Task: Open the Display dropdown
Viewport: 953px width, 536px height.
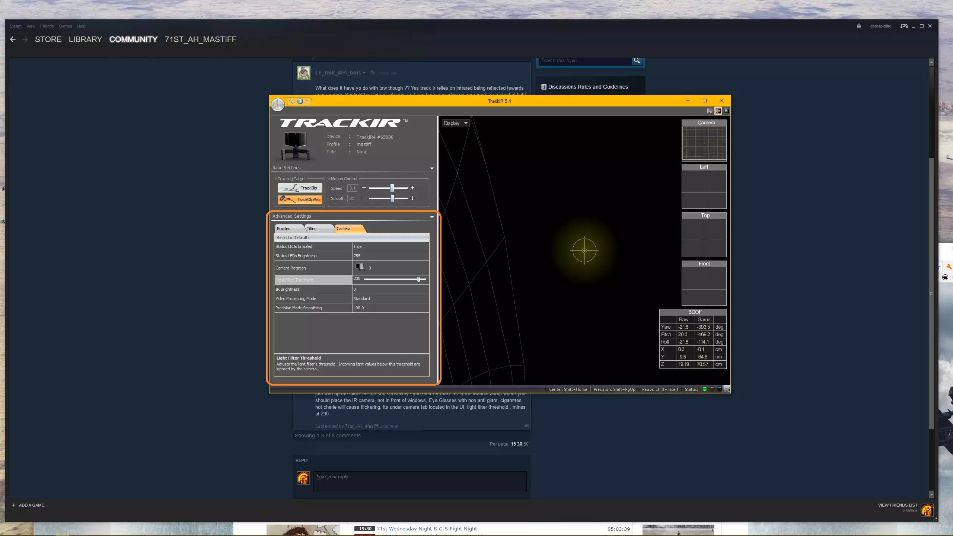Action: click(x=455, y=123)
